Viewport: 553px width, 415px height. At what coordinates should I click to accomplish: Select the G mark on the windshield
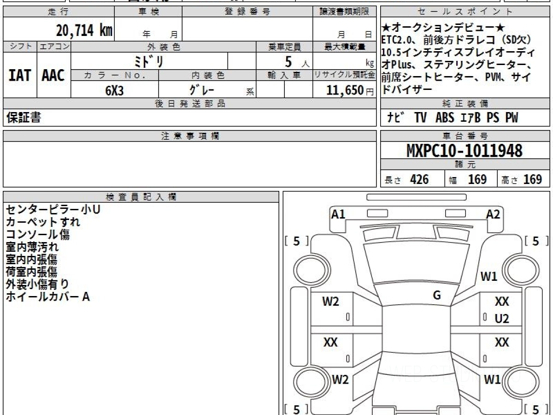coord(437,296)
